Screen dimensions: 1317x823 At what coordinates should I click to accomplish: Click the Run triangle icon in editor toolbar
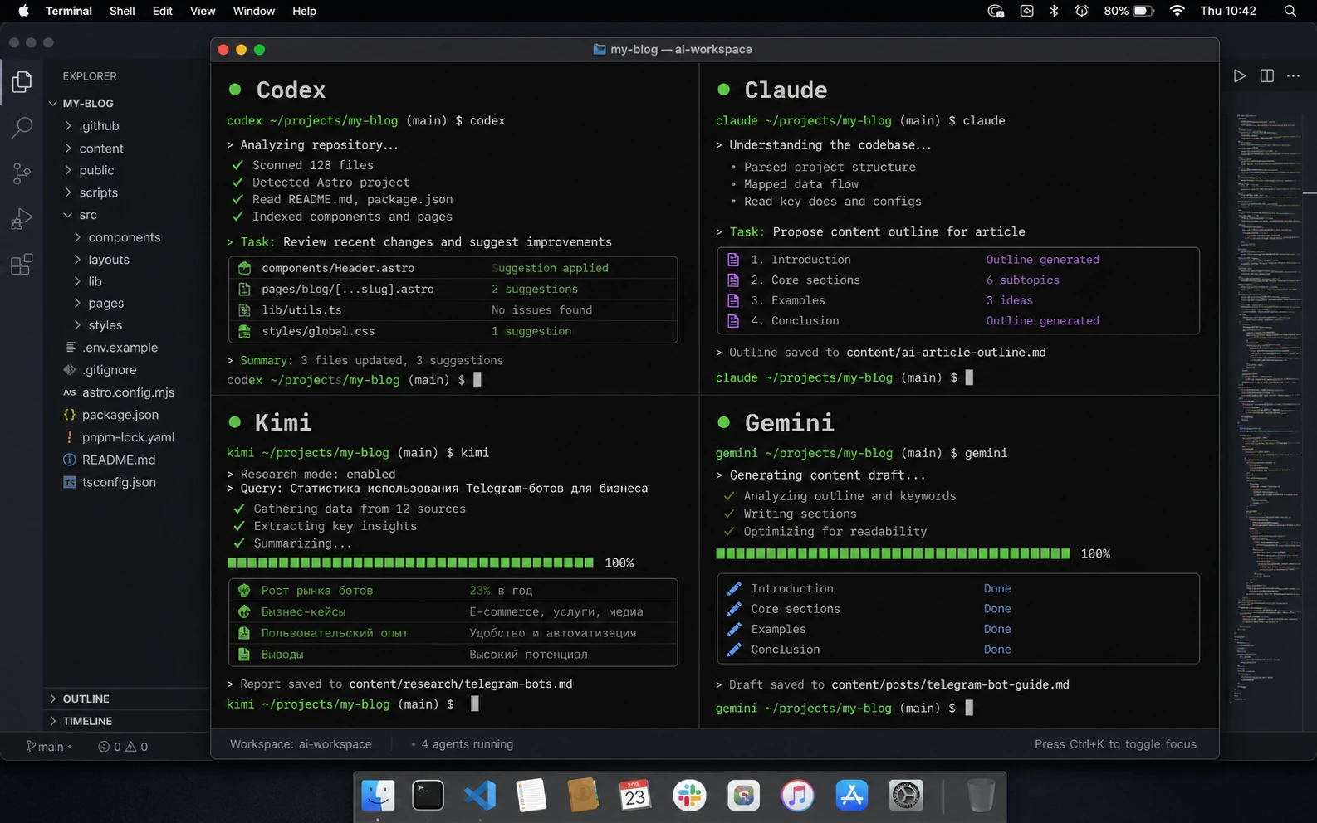(1240, 75)
